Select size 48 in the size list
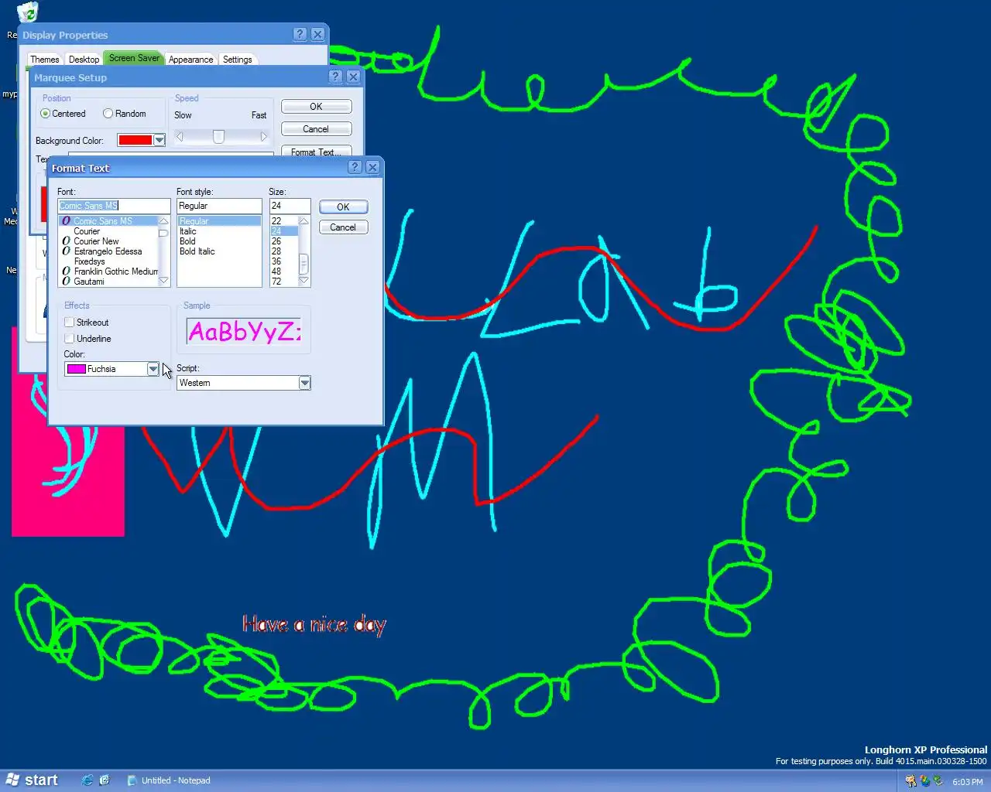Viewport: 991px width, 792px height. coord(284,271)
